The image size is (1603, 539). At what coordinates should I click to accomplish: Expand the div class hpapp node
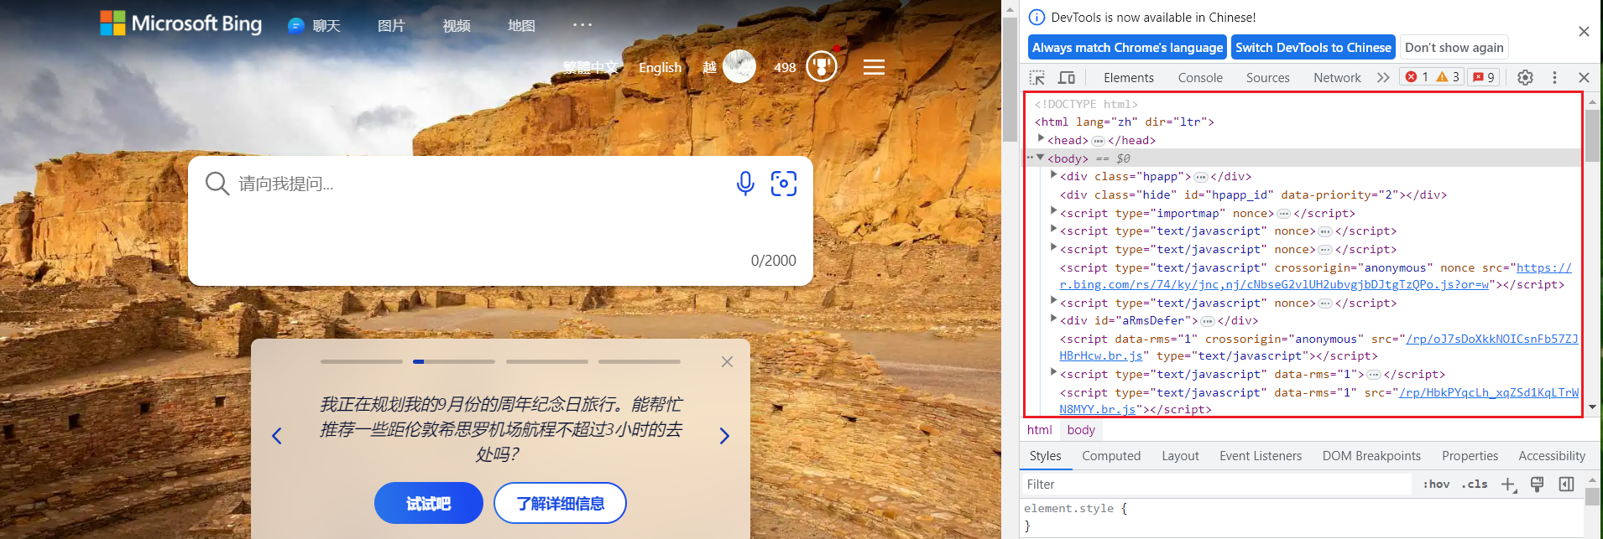(1053, 175)
